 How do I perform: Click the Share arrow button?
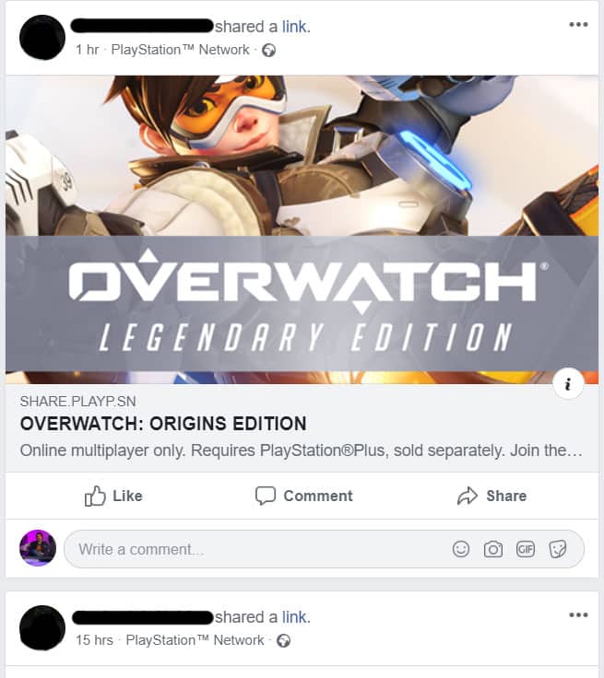pyautogui.click(x=491, y=496)
